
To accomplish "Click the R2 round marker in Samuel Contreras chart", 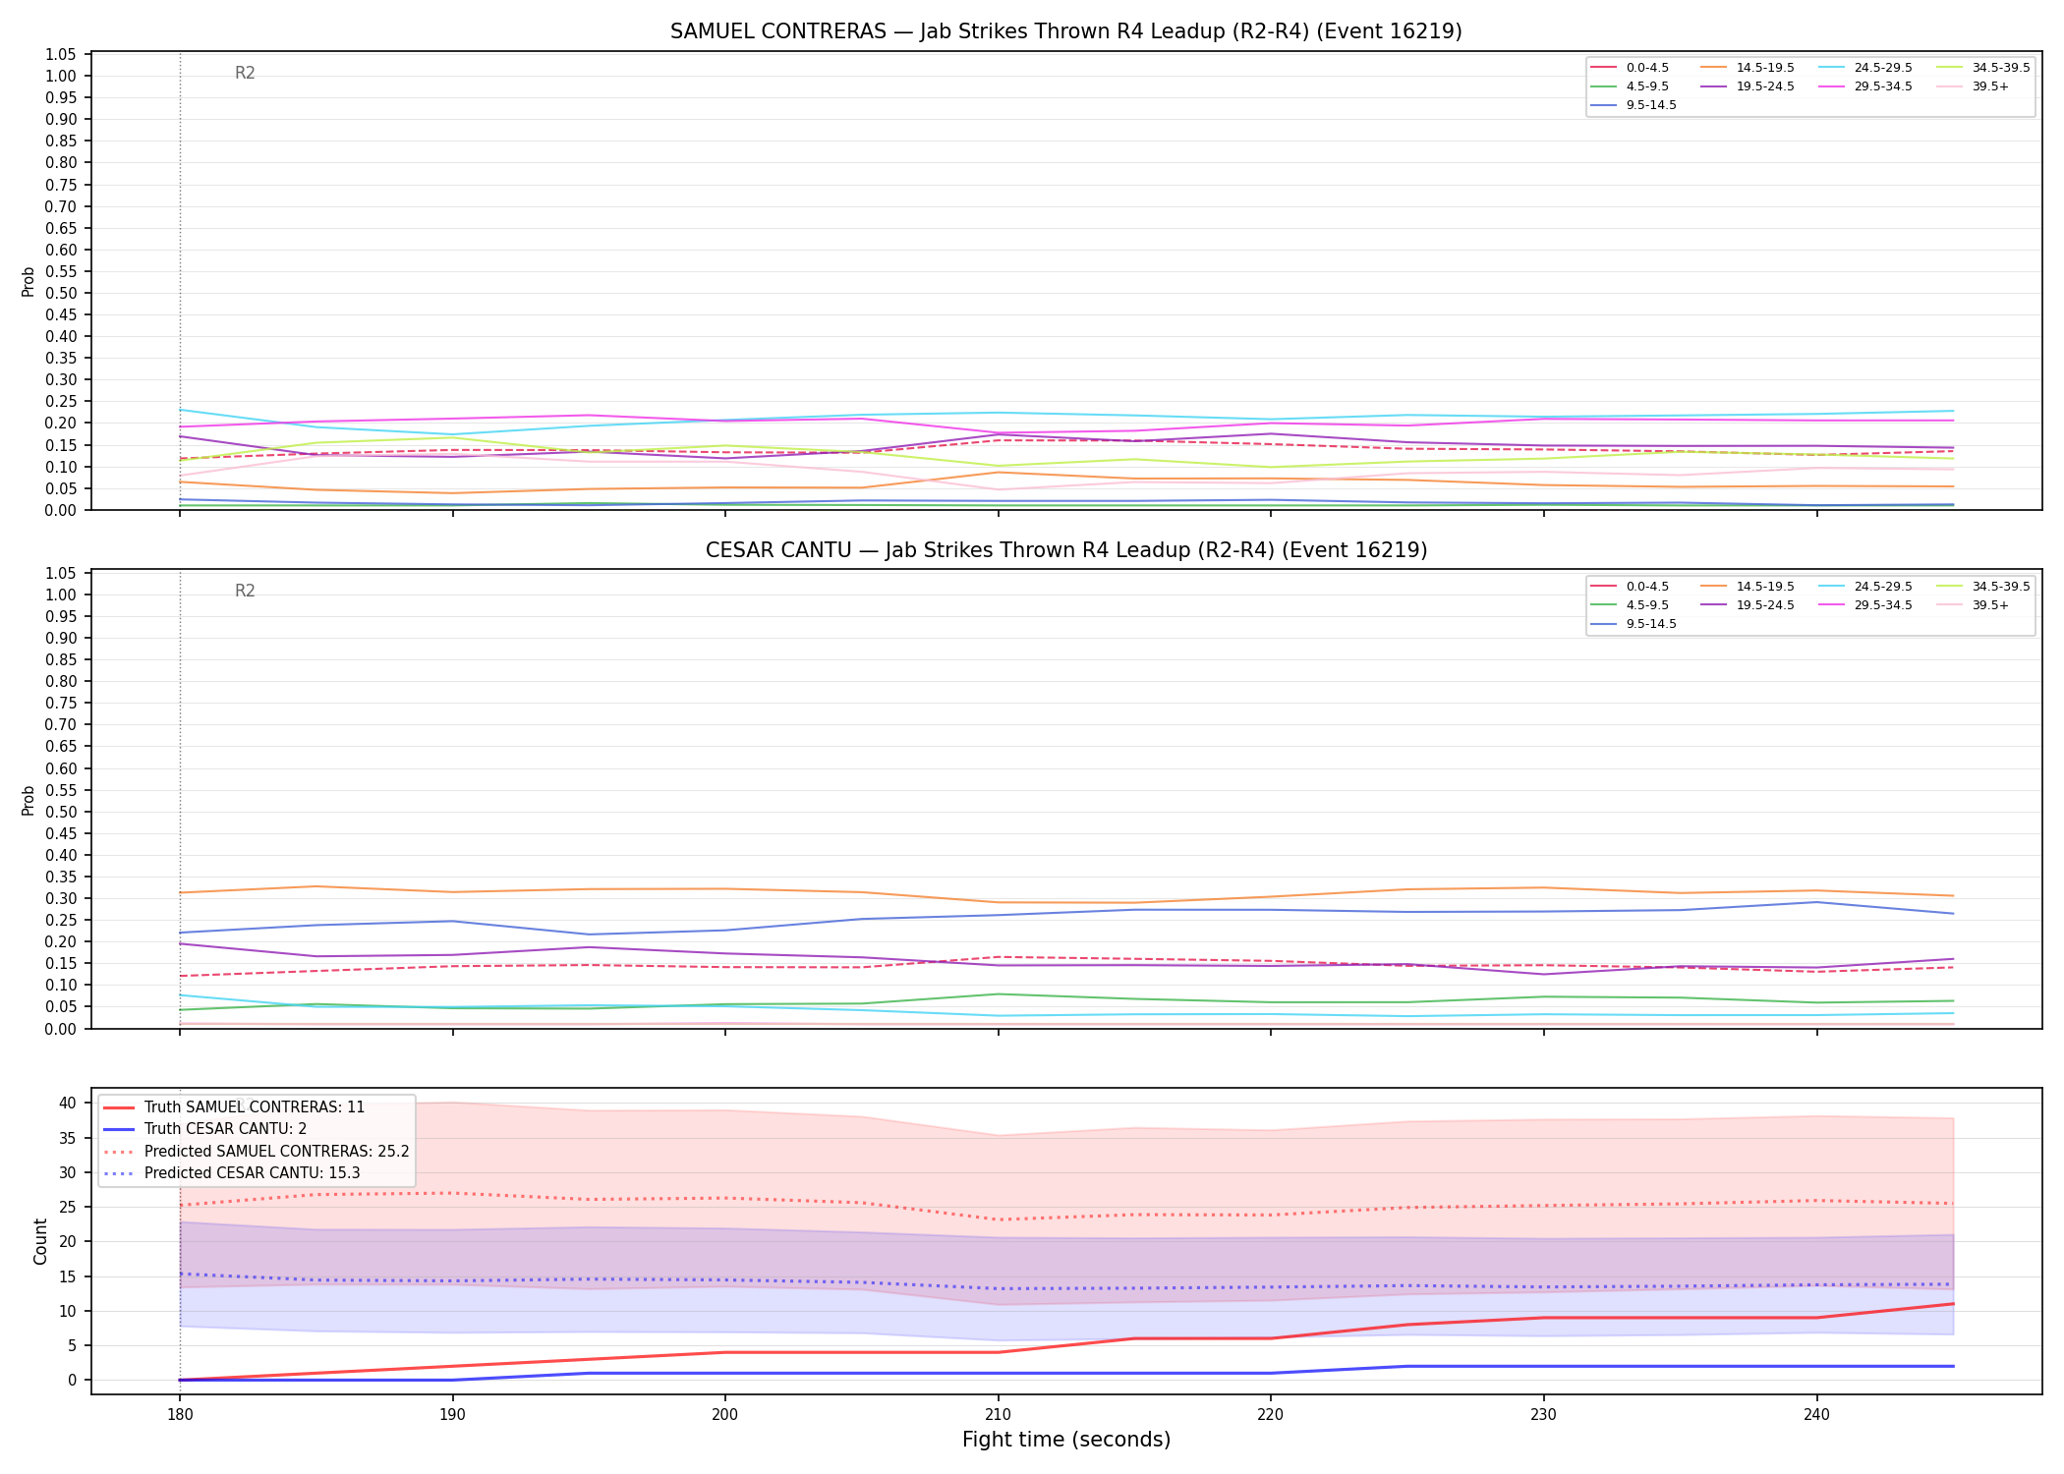I will tap(245, 73).
